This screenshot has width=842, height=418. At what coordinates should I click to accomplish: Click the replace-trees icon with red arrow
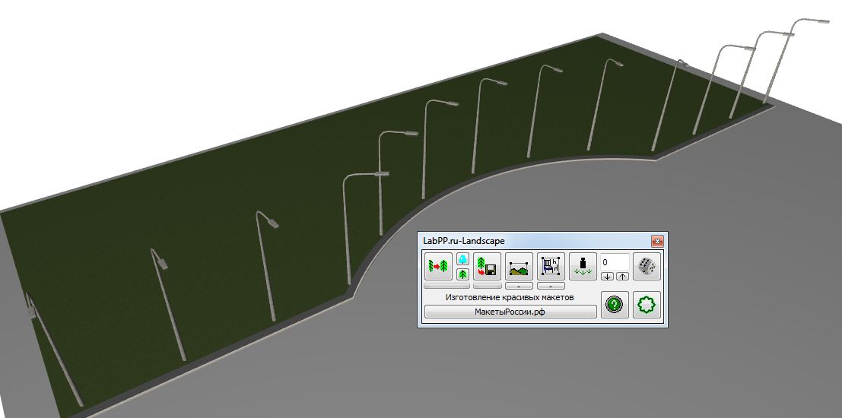[438, 266]
